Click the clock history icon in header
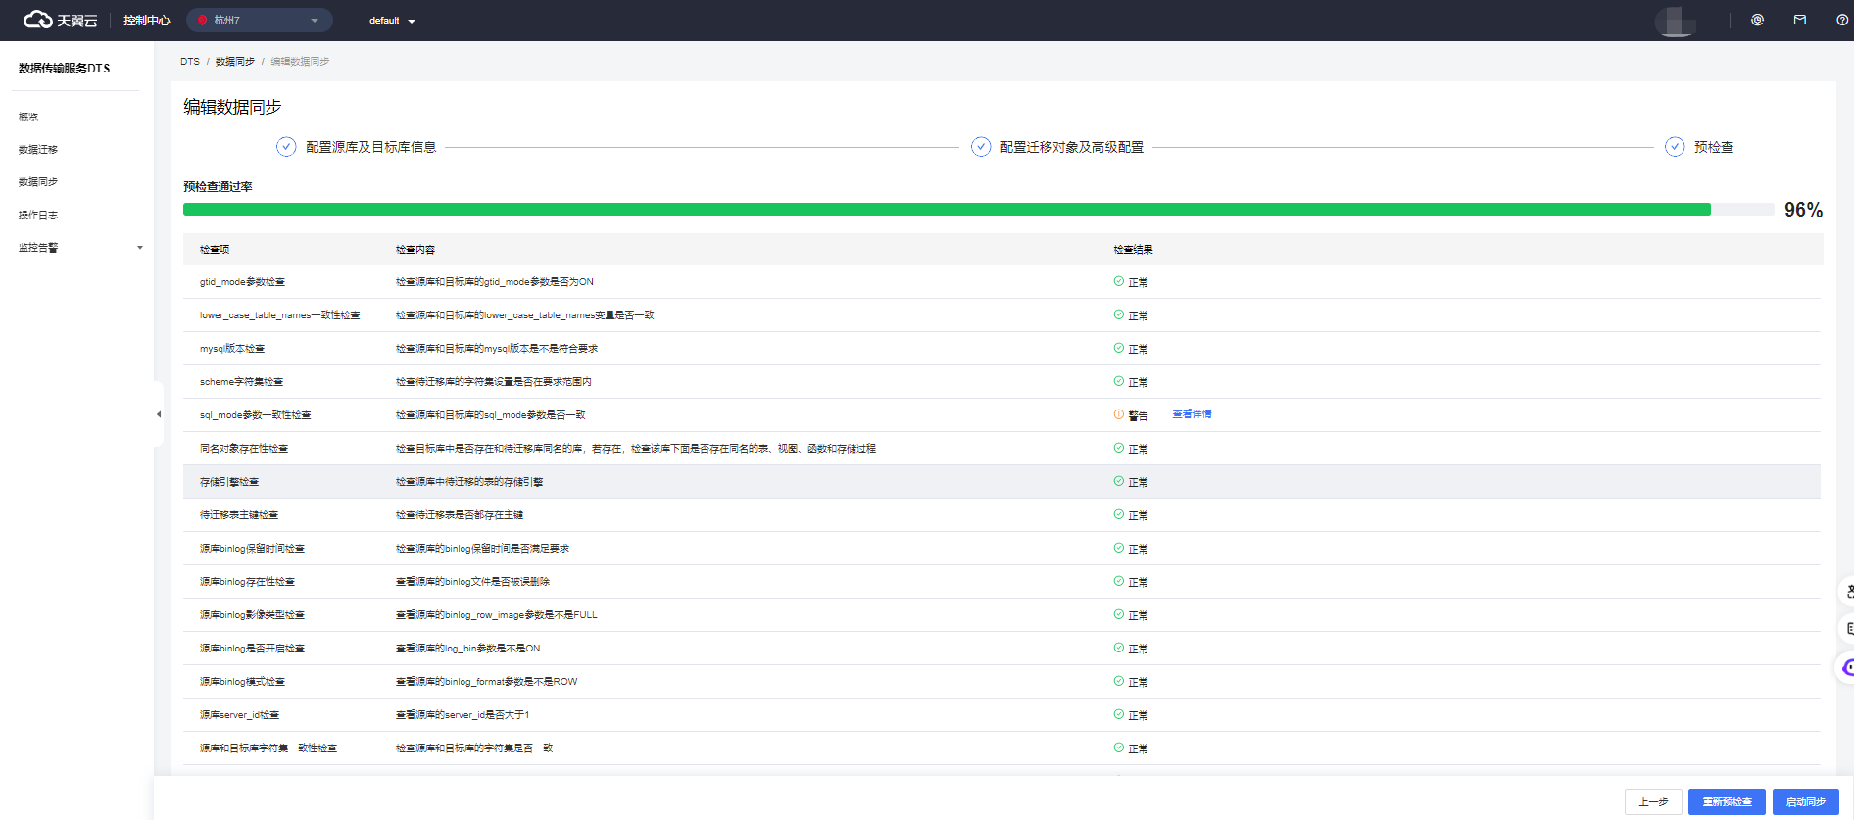This screenshot has height=820, width=1854. click(1757, 20)
